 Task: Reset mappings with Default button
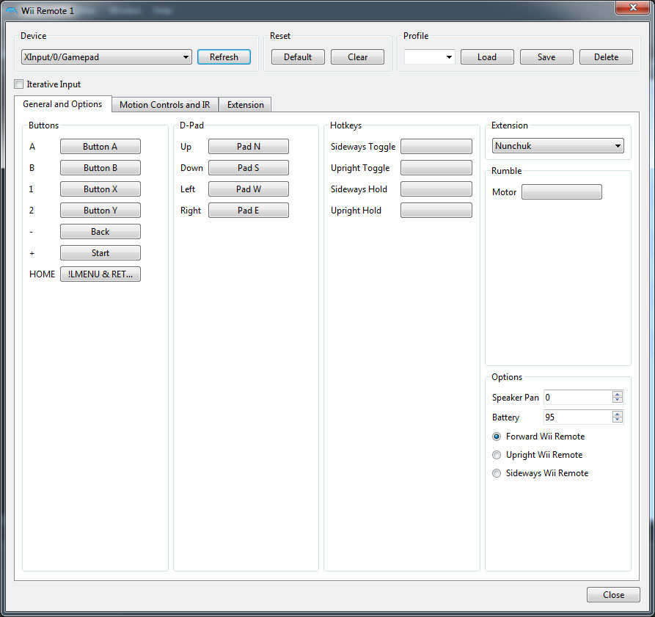(x=298, y=56)
